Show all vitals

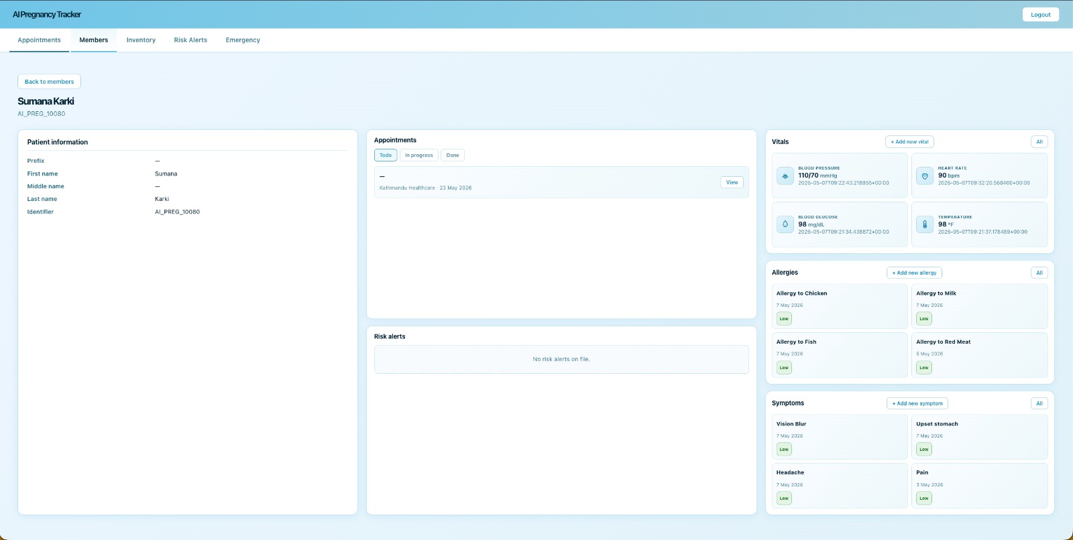click(x=1039, y=142)
